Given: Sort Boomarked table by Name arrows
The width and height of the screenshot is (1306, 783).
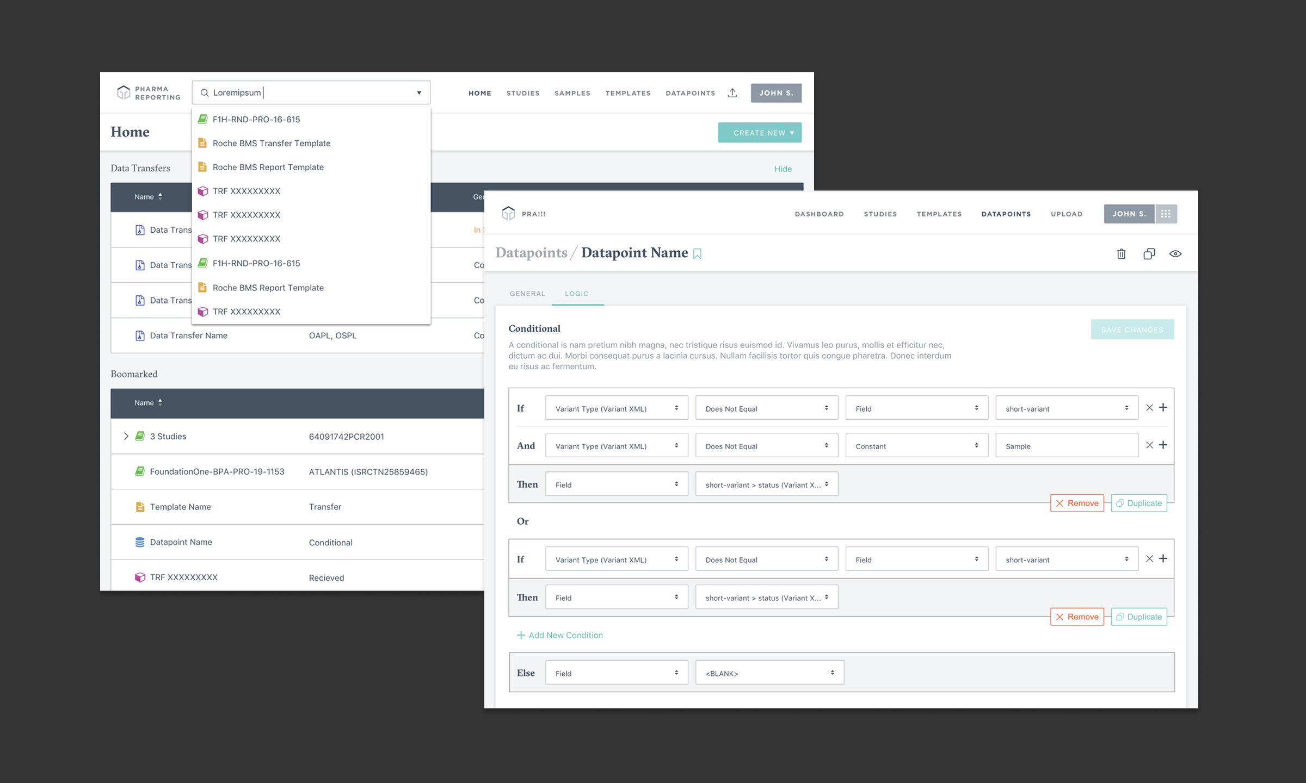Looking at the screenshot, I should click(x=160, y=403).
